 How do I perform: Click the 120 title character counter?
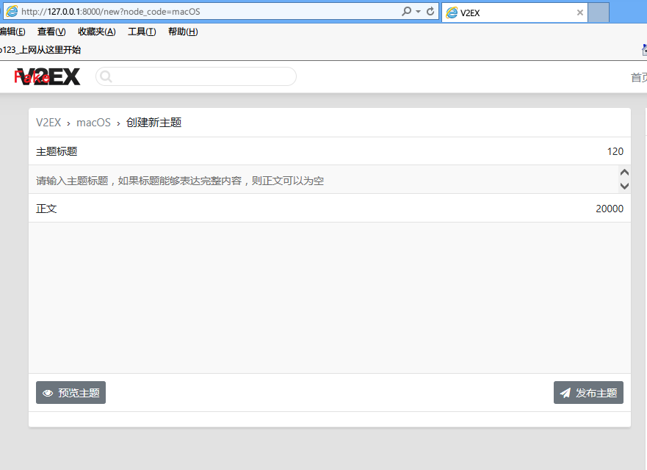click(x=615, y=151)
